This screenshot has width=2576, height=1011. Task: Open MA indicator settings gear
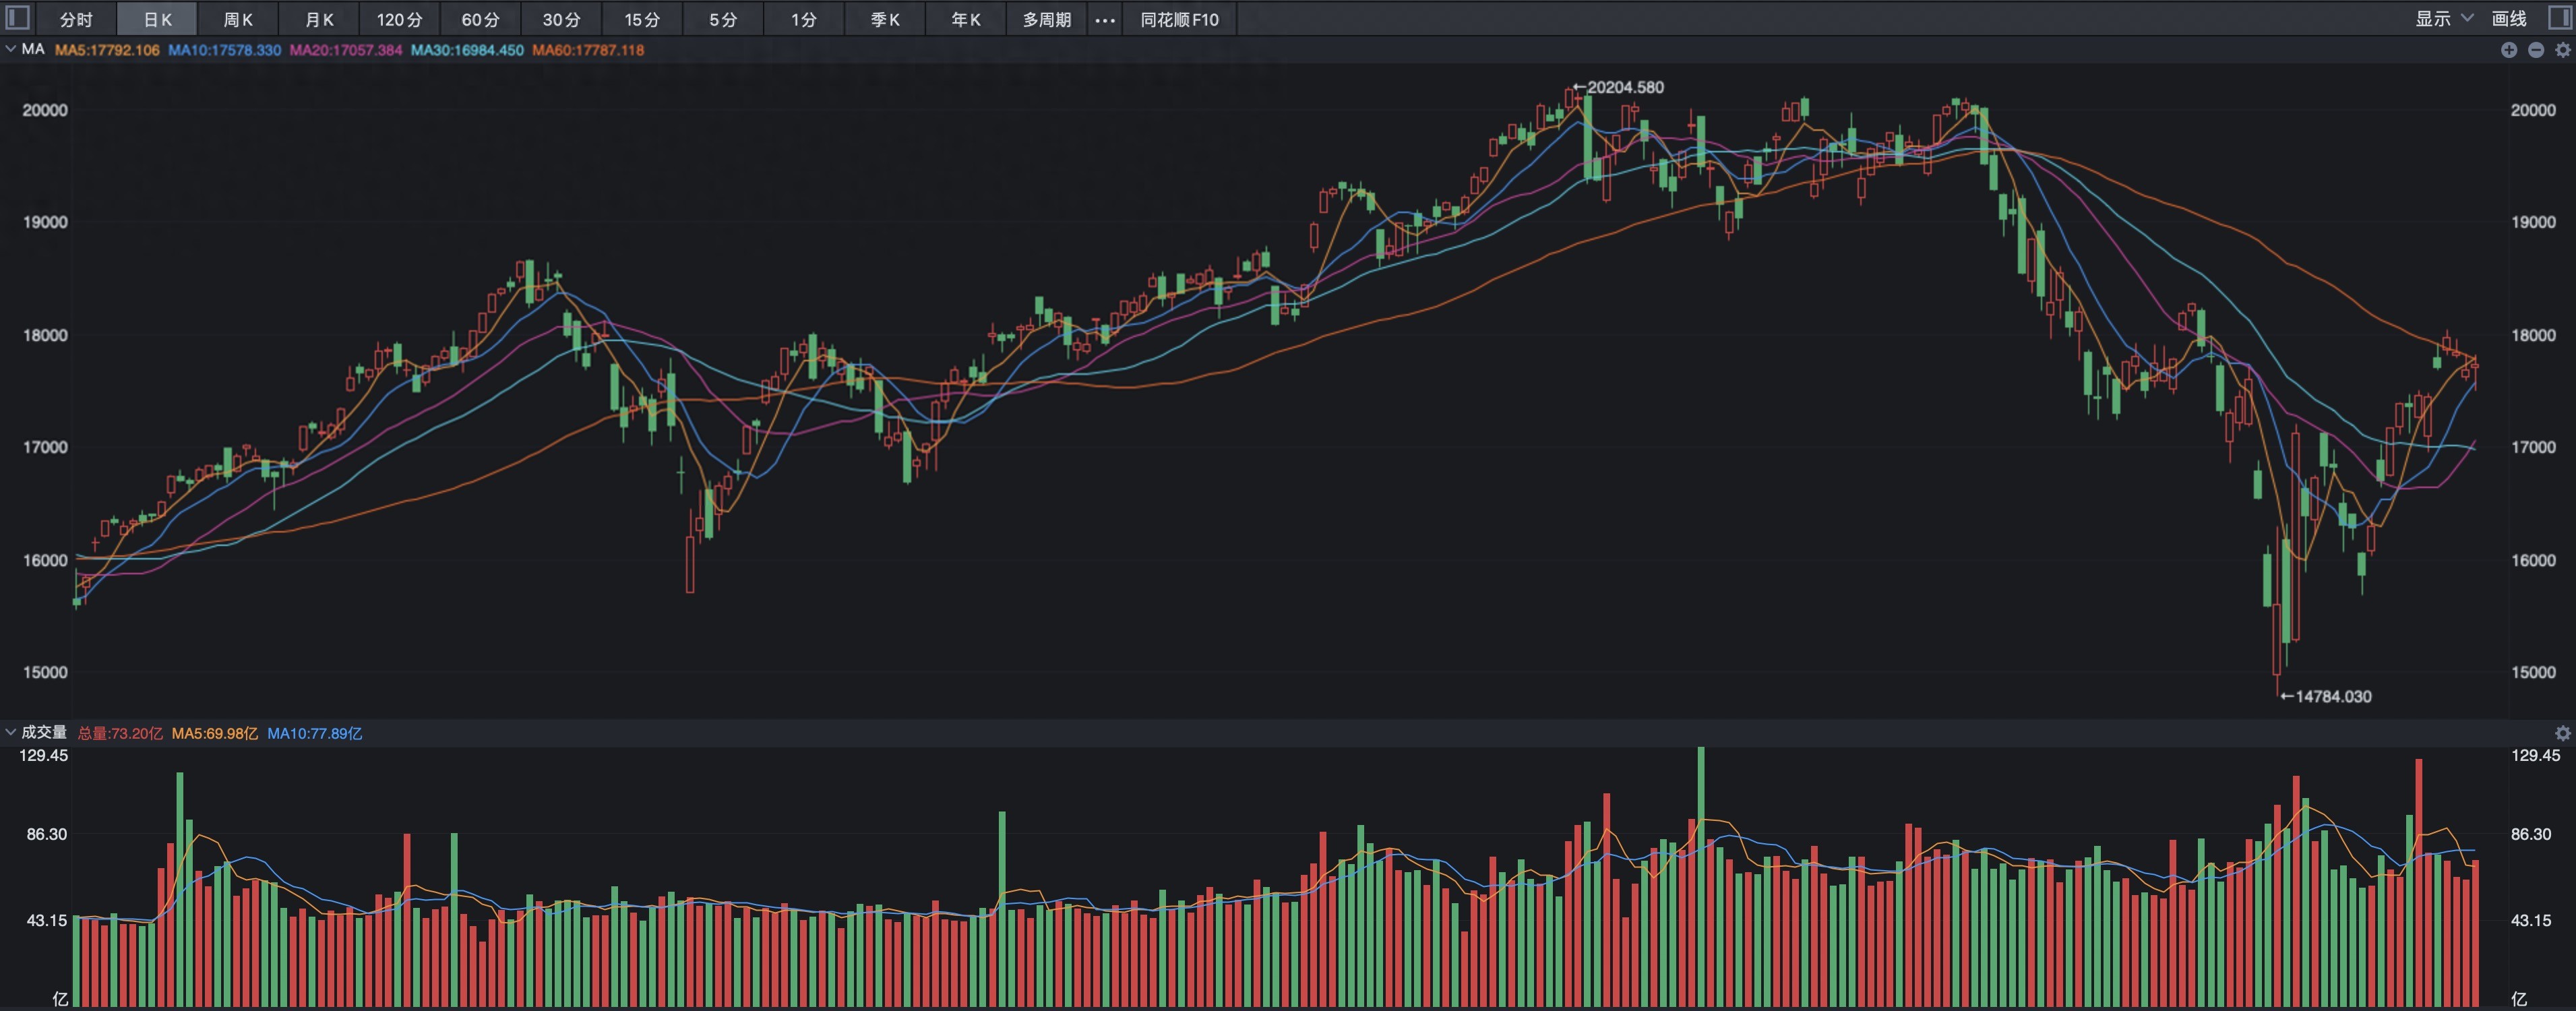(2563, 50)
